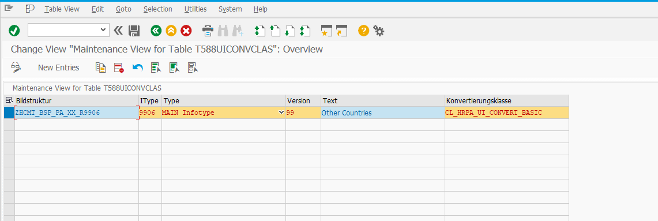
Task: Click the Version column header
Action: pyautogui.click(x=303, y=101)
